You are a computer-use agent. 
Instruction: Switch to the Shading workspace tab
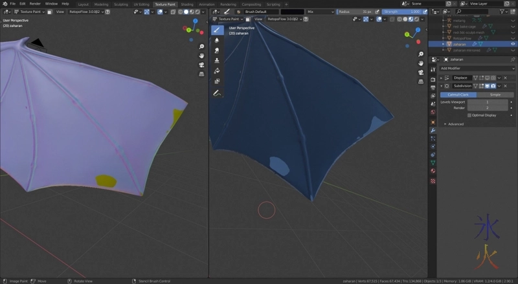187,4
